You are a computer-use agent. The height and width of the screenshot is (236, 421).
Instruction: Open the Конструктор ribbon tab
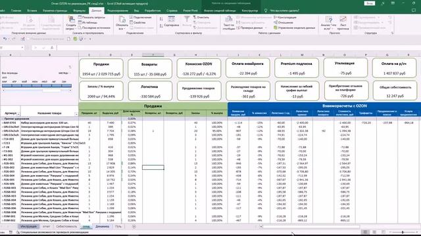pyautogui.click(x=250, y=10)
